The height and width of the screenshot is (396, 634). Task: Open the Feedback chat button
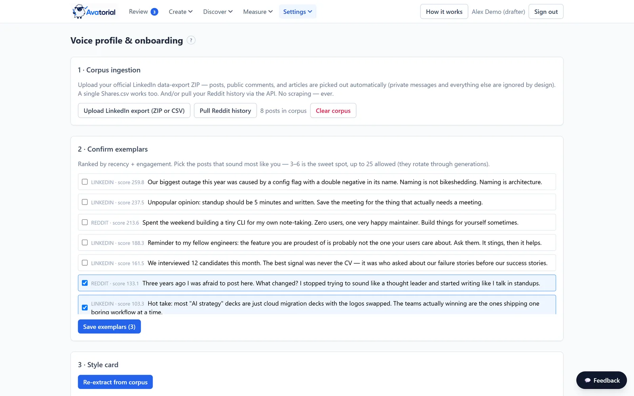tap(602, 380)
